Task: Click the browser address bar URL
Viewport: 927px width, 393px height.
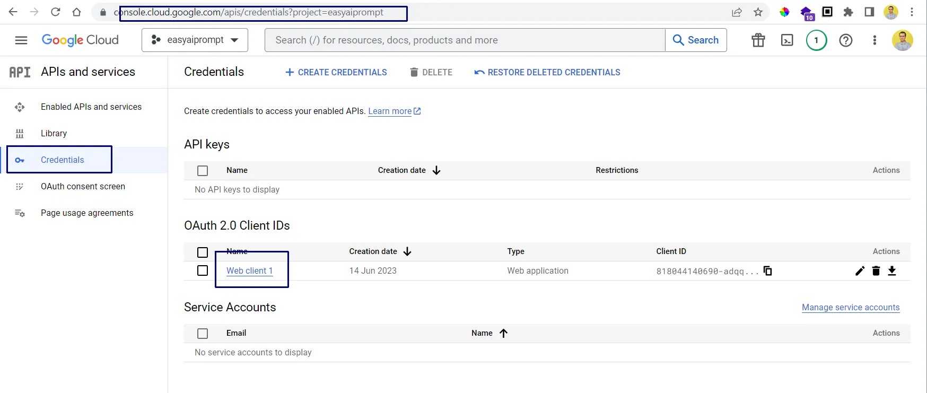Action: coord(248,12)
